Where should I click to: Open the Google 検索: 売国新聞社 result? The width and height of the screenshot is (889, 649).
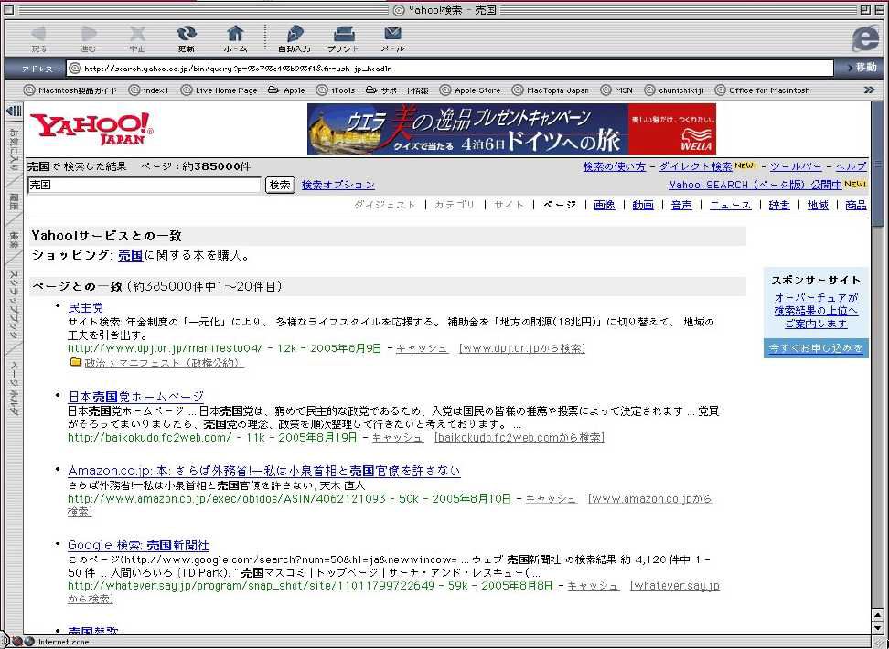pyautogui.click(x=138, y=546)
